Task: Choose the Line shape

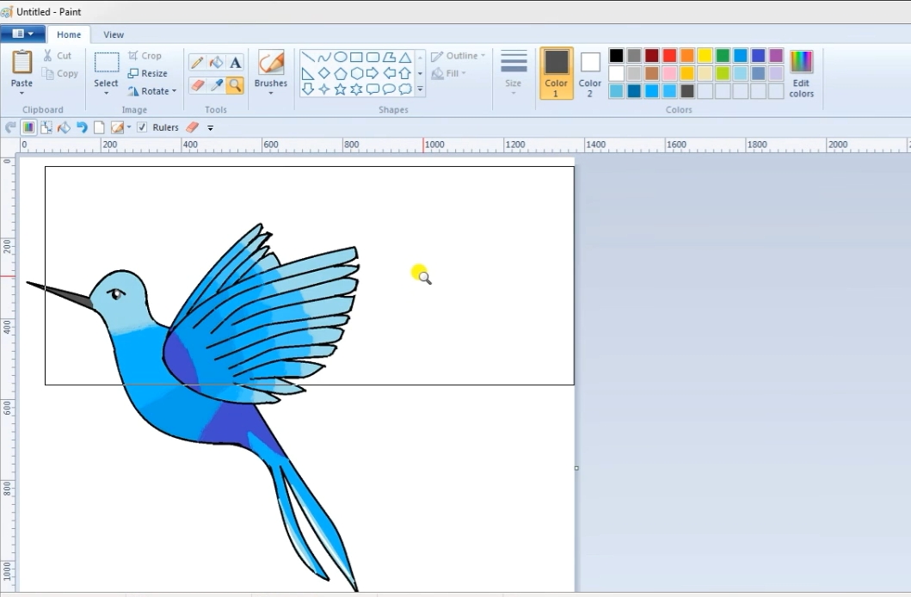Action: click(308, 57)
